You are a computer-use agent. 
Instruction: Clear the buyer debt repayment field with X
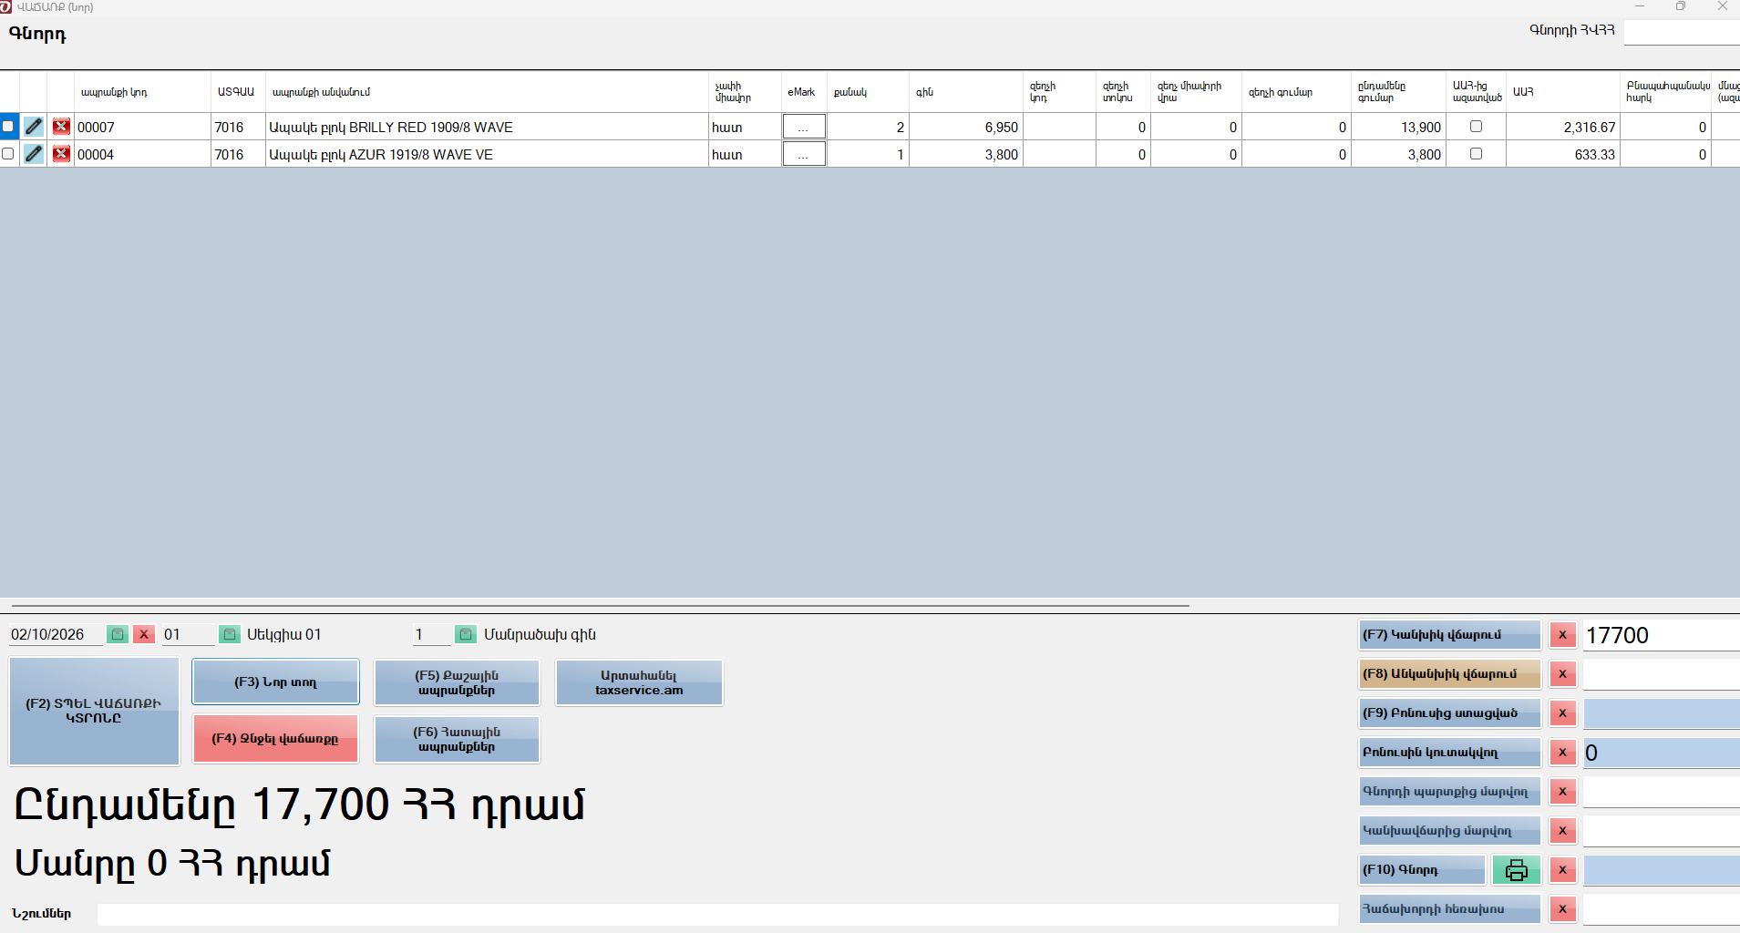coord(1563,792)
